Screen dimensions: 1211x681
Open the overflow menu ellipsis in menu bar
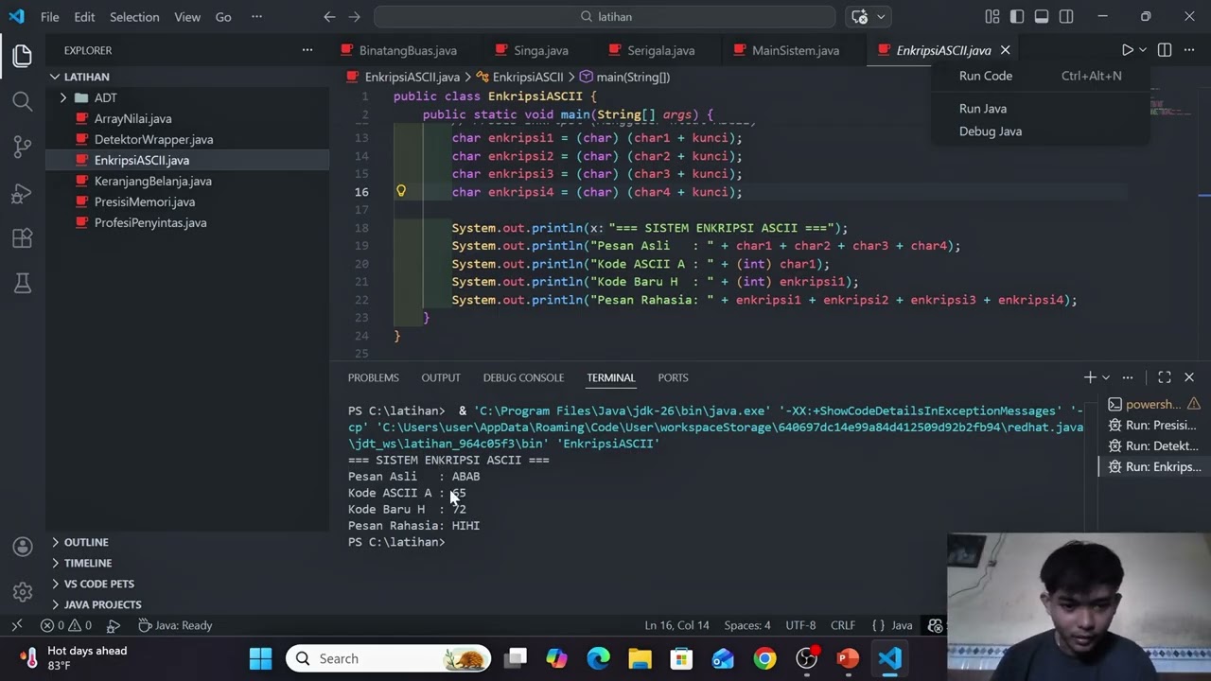(x=256, y=17)
